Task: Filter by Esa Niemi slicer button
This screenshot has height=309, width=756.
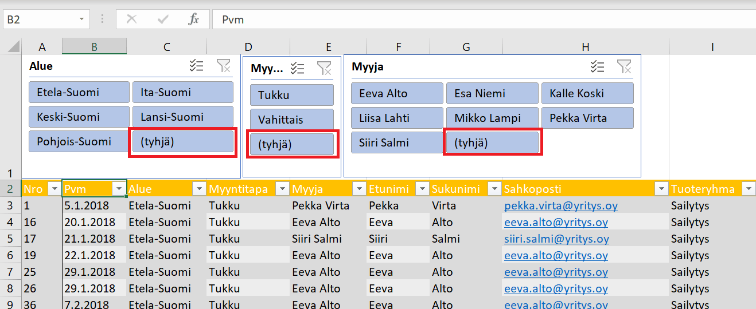Action: (x=492, y=93)
